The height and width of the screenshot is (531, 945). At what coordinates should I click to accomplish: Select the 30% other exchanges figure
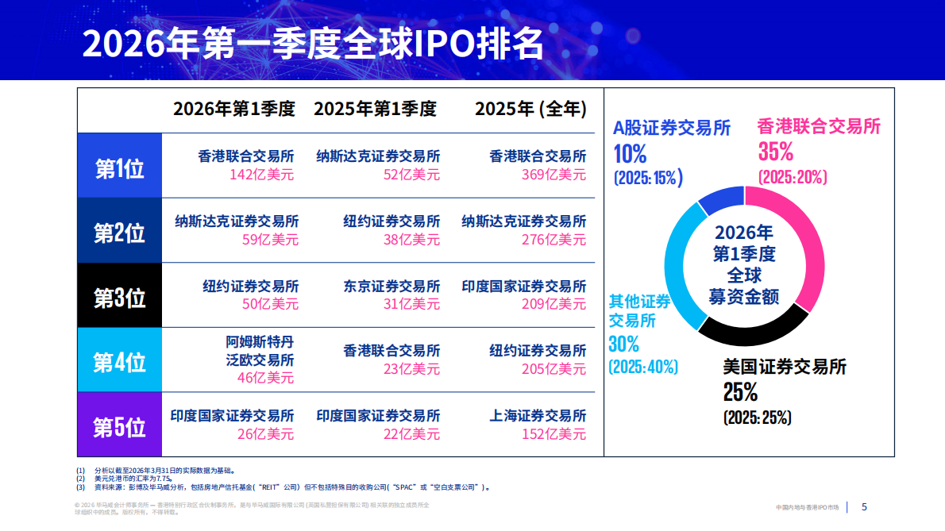pyautogui.click(x=623, y=344)
